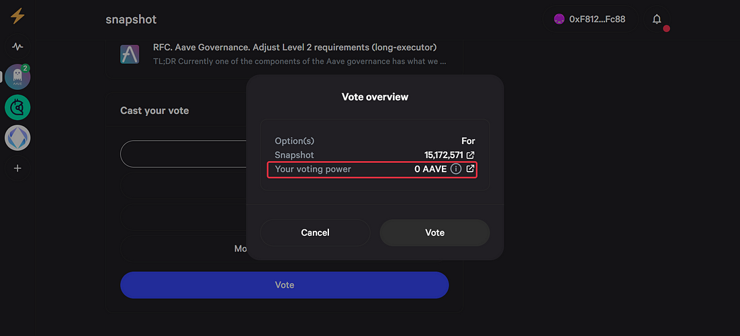Open the voting power external link icon
Screen dimensions: 740x336
[x=470, y=169]
